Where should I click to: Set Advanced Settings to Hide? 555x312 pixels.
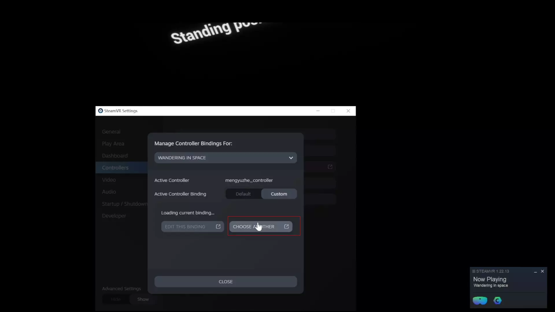pos(116,299)
